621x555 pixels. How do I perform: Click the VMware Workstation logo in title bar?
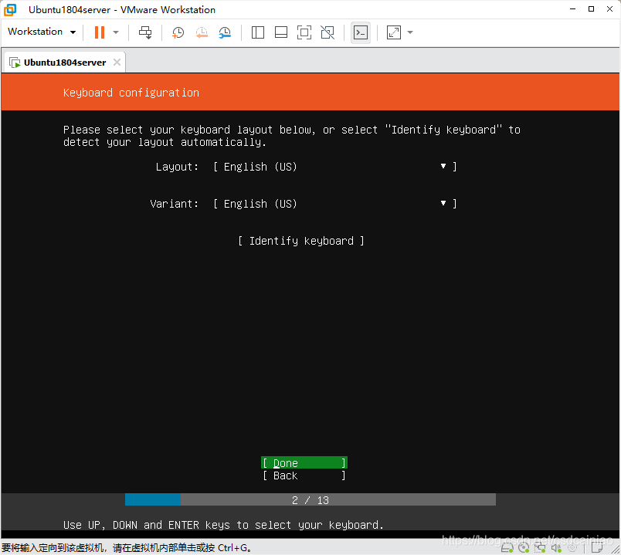coord(10,9)
